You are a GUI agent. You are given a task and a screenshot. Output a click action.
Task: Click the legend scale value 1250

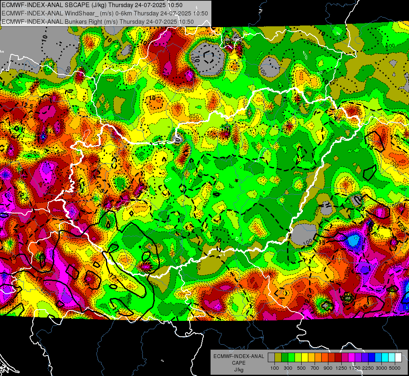(x=341, y=368)
